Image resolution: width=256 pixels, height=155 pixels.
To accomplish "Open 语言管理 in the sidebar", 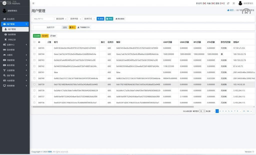I will (10, 50).
